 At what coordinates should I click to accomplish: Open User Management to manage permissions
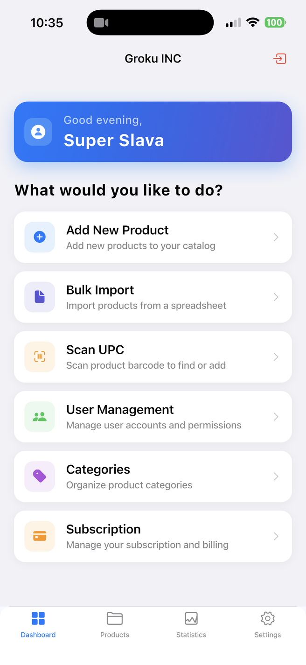[153, 416]
